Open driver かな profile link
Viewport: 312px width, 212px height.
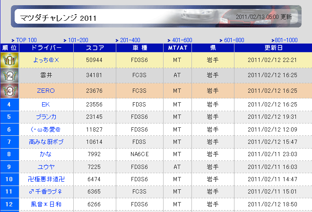click(x=45, y=154)
